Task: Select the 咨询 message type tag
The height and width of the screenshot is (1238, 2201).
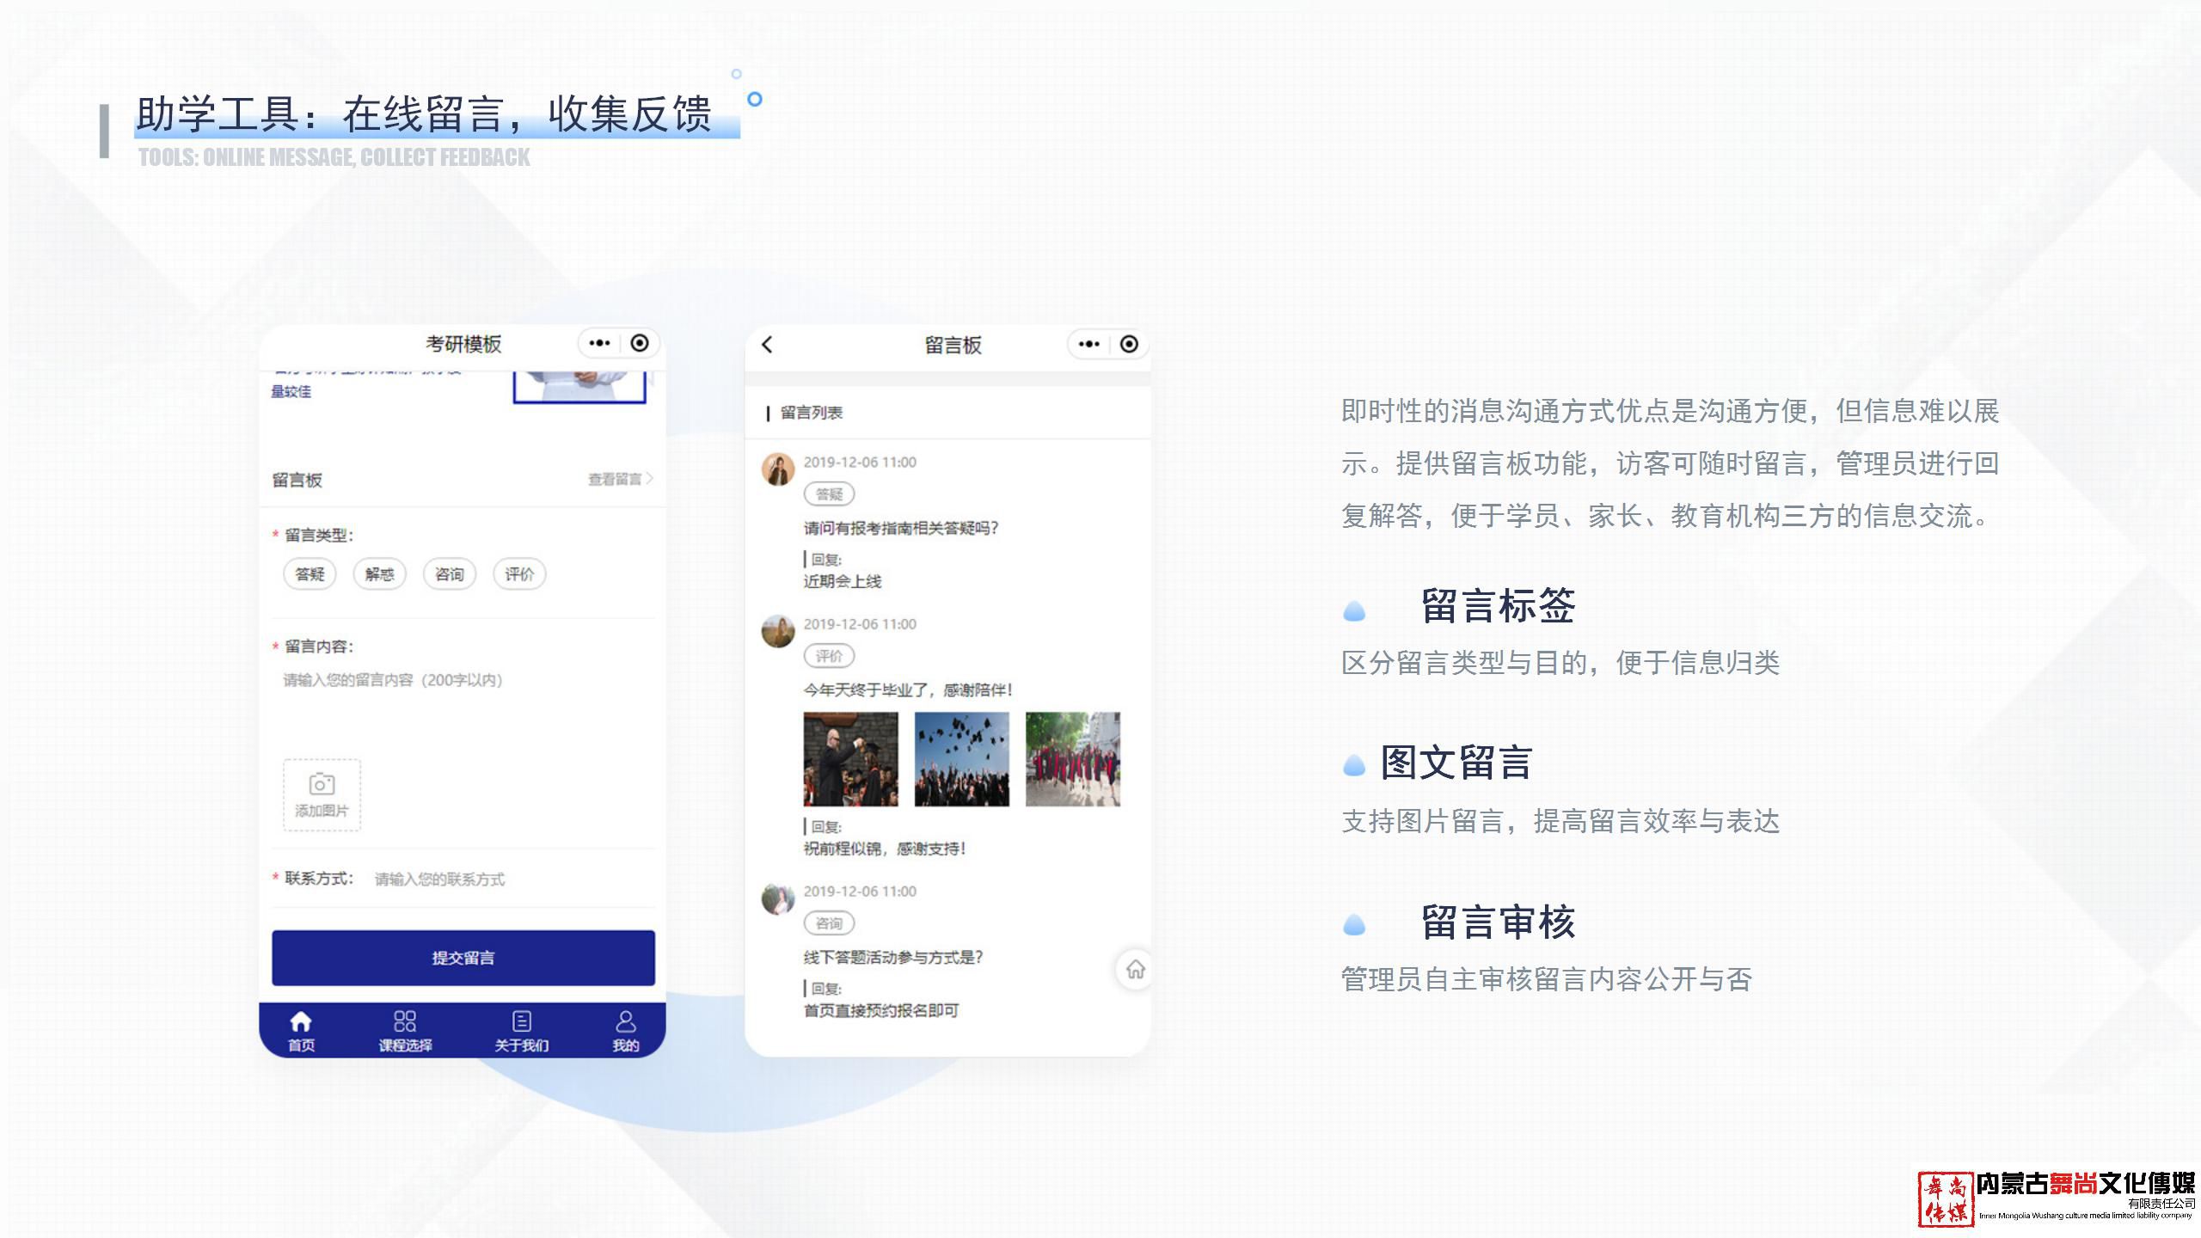Action: (x=449, y=574)
